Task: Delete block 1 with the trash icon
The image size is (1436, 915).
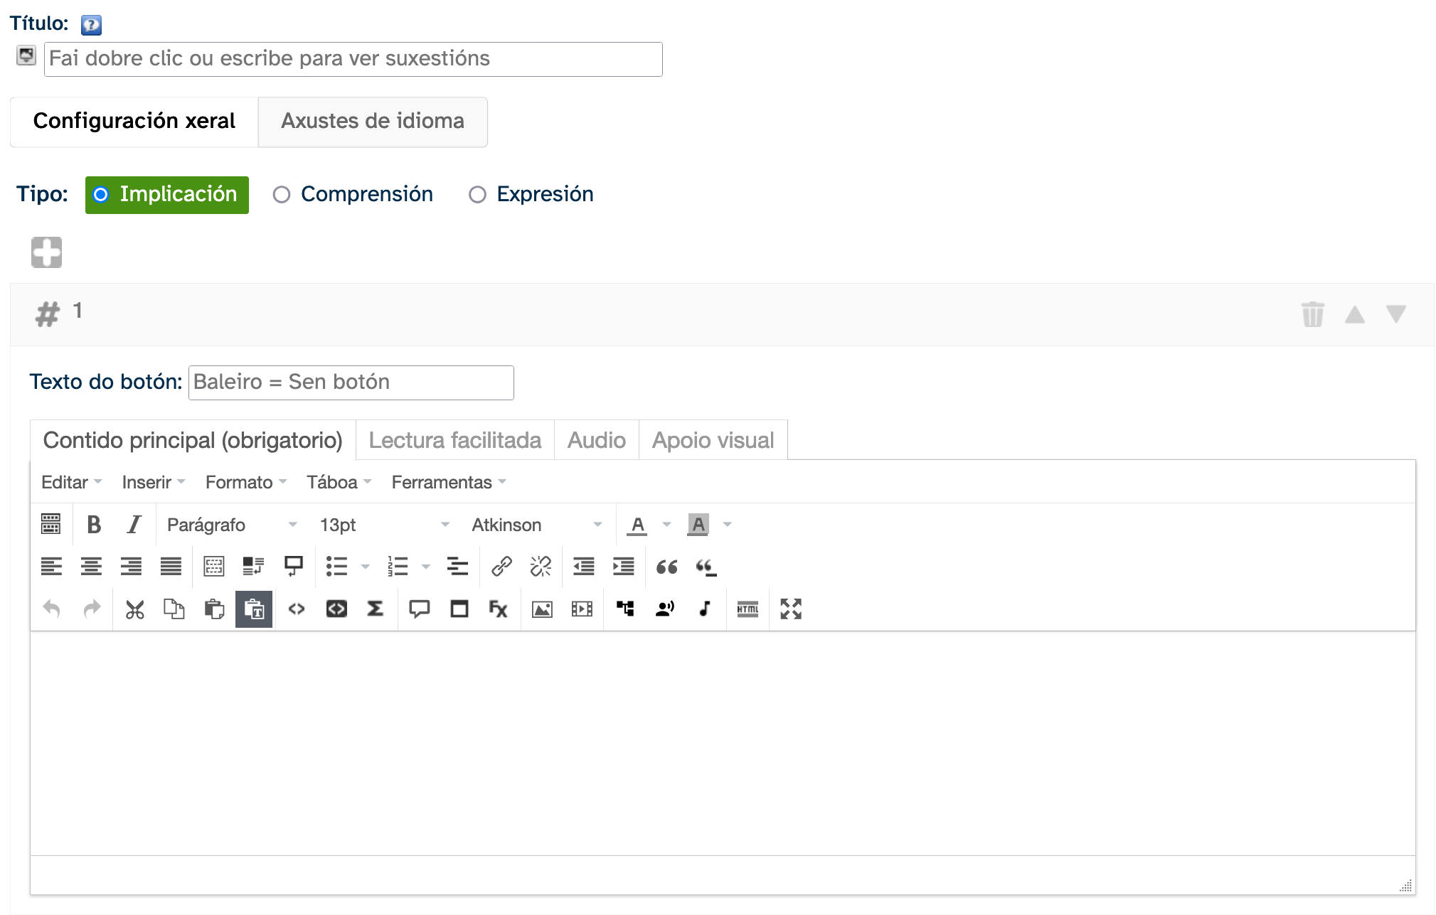Action: (1312, 314)
